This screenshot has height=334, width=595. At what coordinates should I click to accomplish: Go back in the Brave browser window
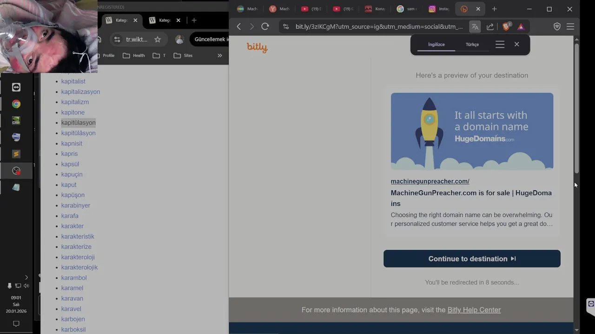239,26
